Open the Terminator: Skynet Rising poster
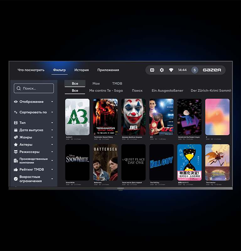The height and width of the screenshot is (251, 241). coord(105,117)
